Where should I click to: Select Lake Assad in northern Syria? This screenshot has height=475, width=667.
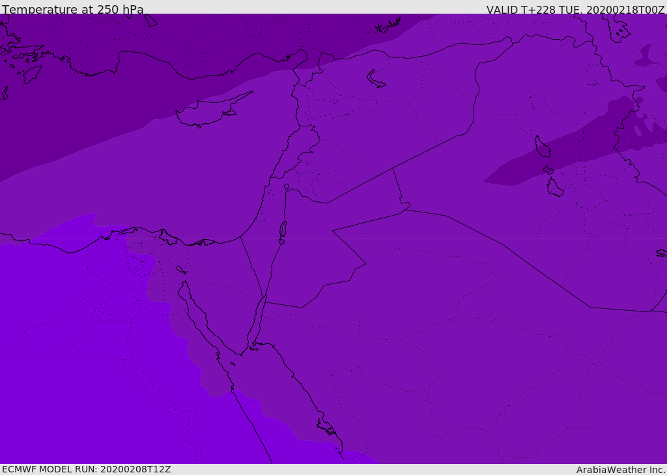click(376, 79)
